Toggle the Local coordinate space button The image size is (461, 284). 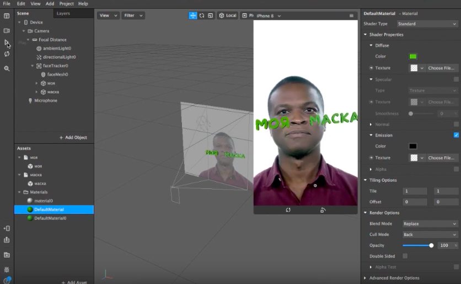coord(228,15)
